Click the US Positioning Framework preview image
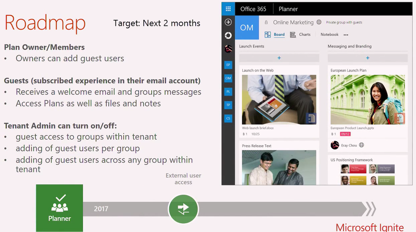This screenshot has width=416, height=232. [x=368, y=174]
